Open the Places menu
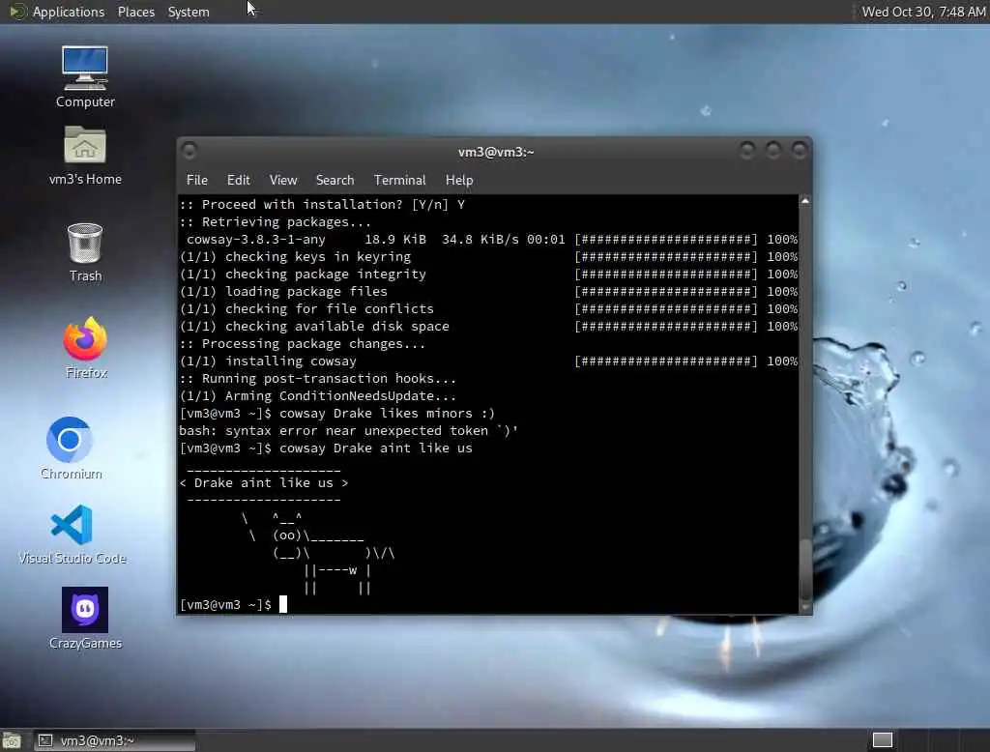 coord(135,12)
